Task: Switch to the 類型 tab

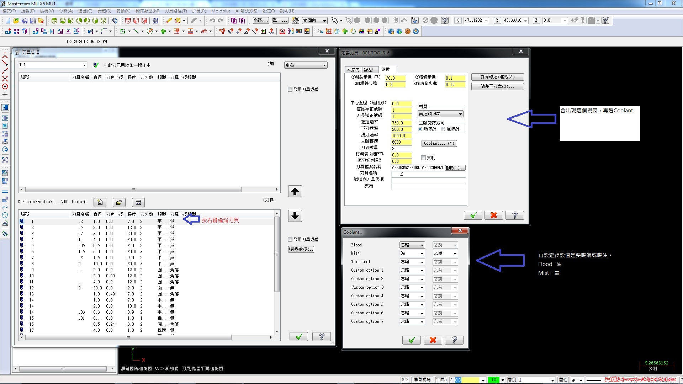Action: click(x=369, y=70)
